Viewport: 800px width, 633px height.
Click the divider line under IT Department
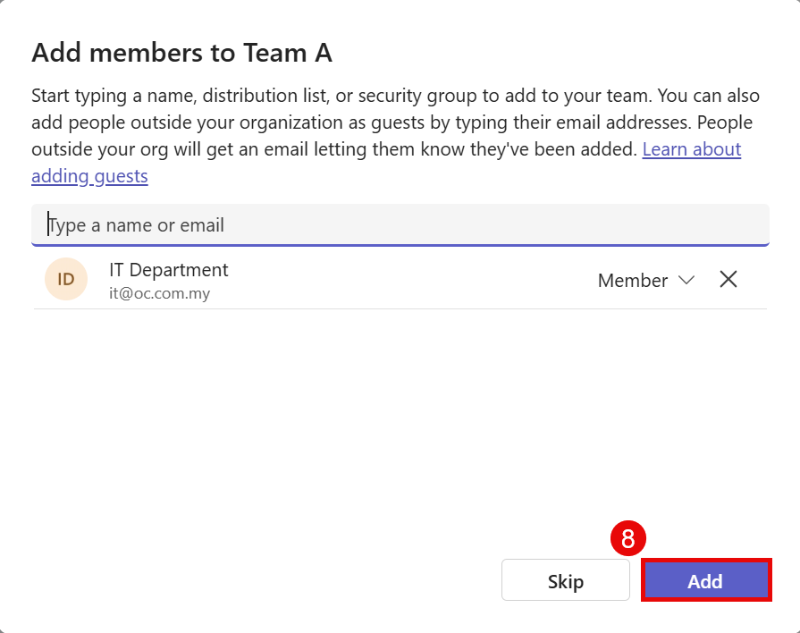[x=400, y=309]
